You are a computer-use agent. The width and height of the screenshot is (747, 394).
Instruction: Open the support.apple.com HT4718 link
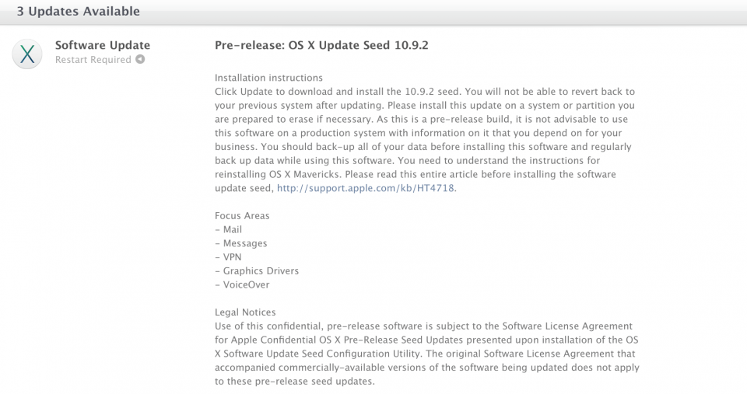(x=365, y=189)
